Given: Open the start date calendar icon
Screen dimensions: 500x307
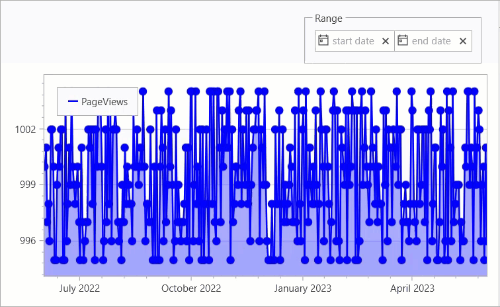Looking at the screenshot, I should [x=323, y=40].
